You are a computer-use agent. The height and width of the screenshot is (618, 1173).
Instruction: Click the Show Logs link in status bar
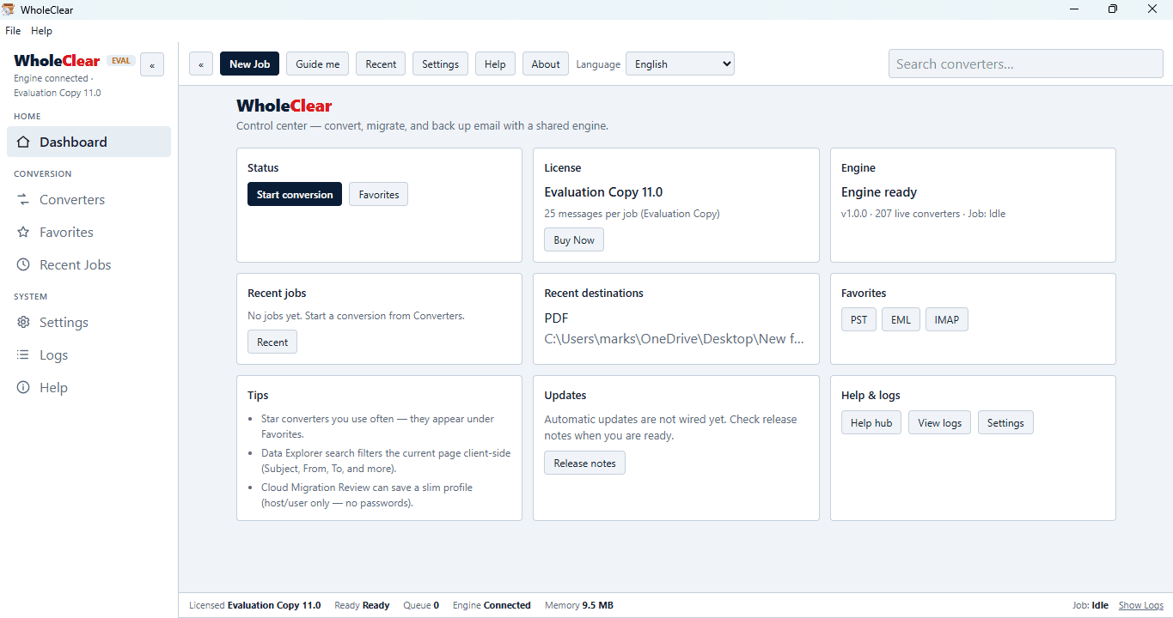point(1141,605)
